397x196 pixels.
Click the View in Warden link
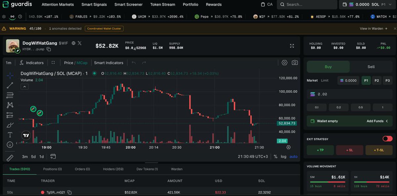point(374,29)
